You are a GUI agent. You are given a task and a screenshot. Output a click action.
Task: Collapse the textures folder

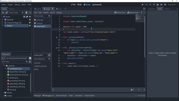(5, 66)
